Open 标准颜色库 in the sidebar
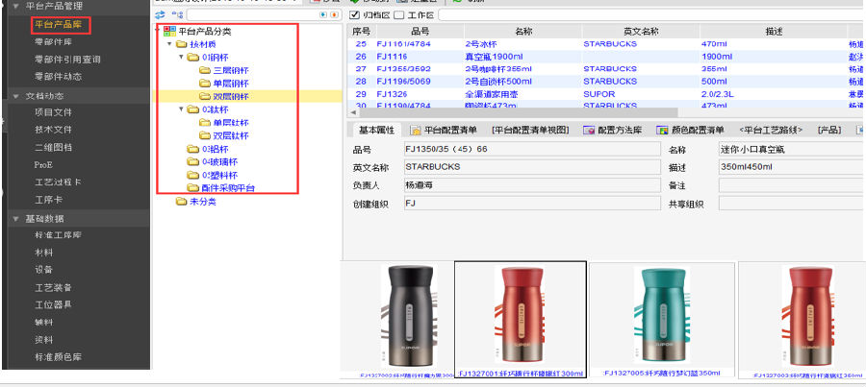This screenshot has height=387, width=866. coord(58,357)
